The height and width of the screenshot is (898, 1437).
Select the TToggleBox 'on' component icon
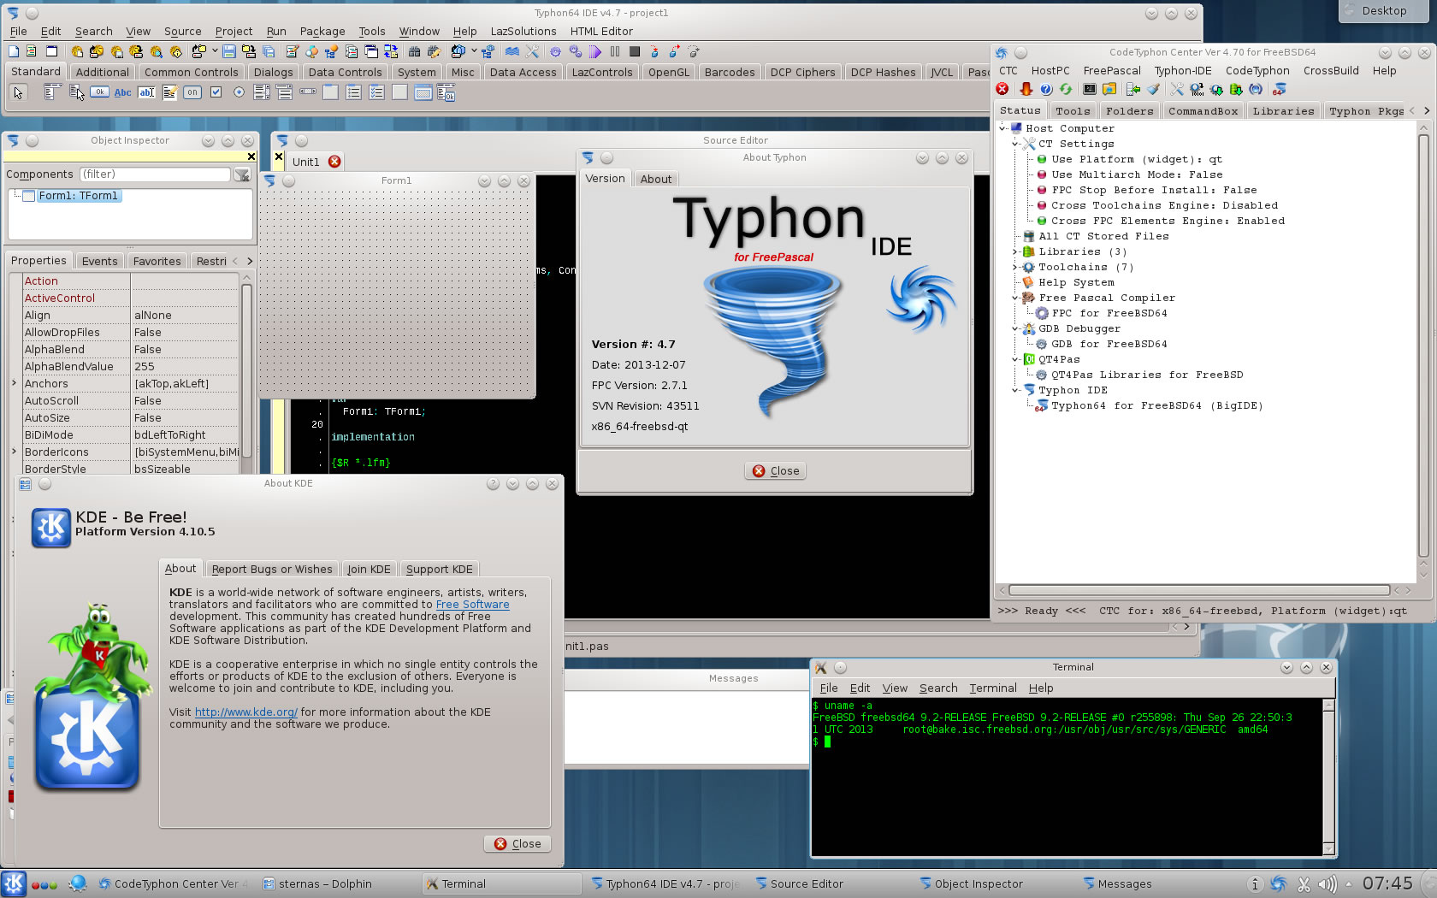[192, 92]
